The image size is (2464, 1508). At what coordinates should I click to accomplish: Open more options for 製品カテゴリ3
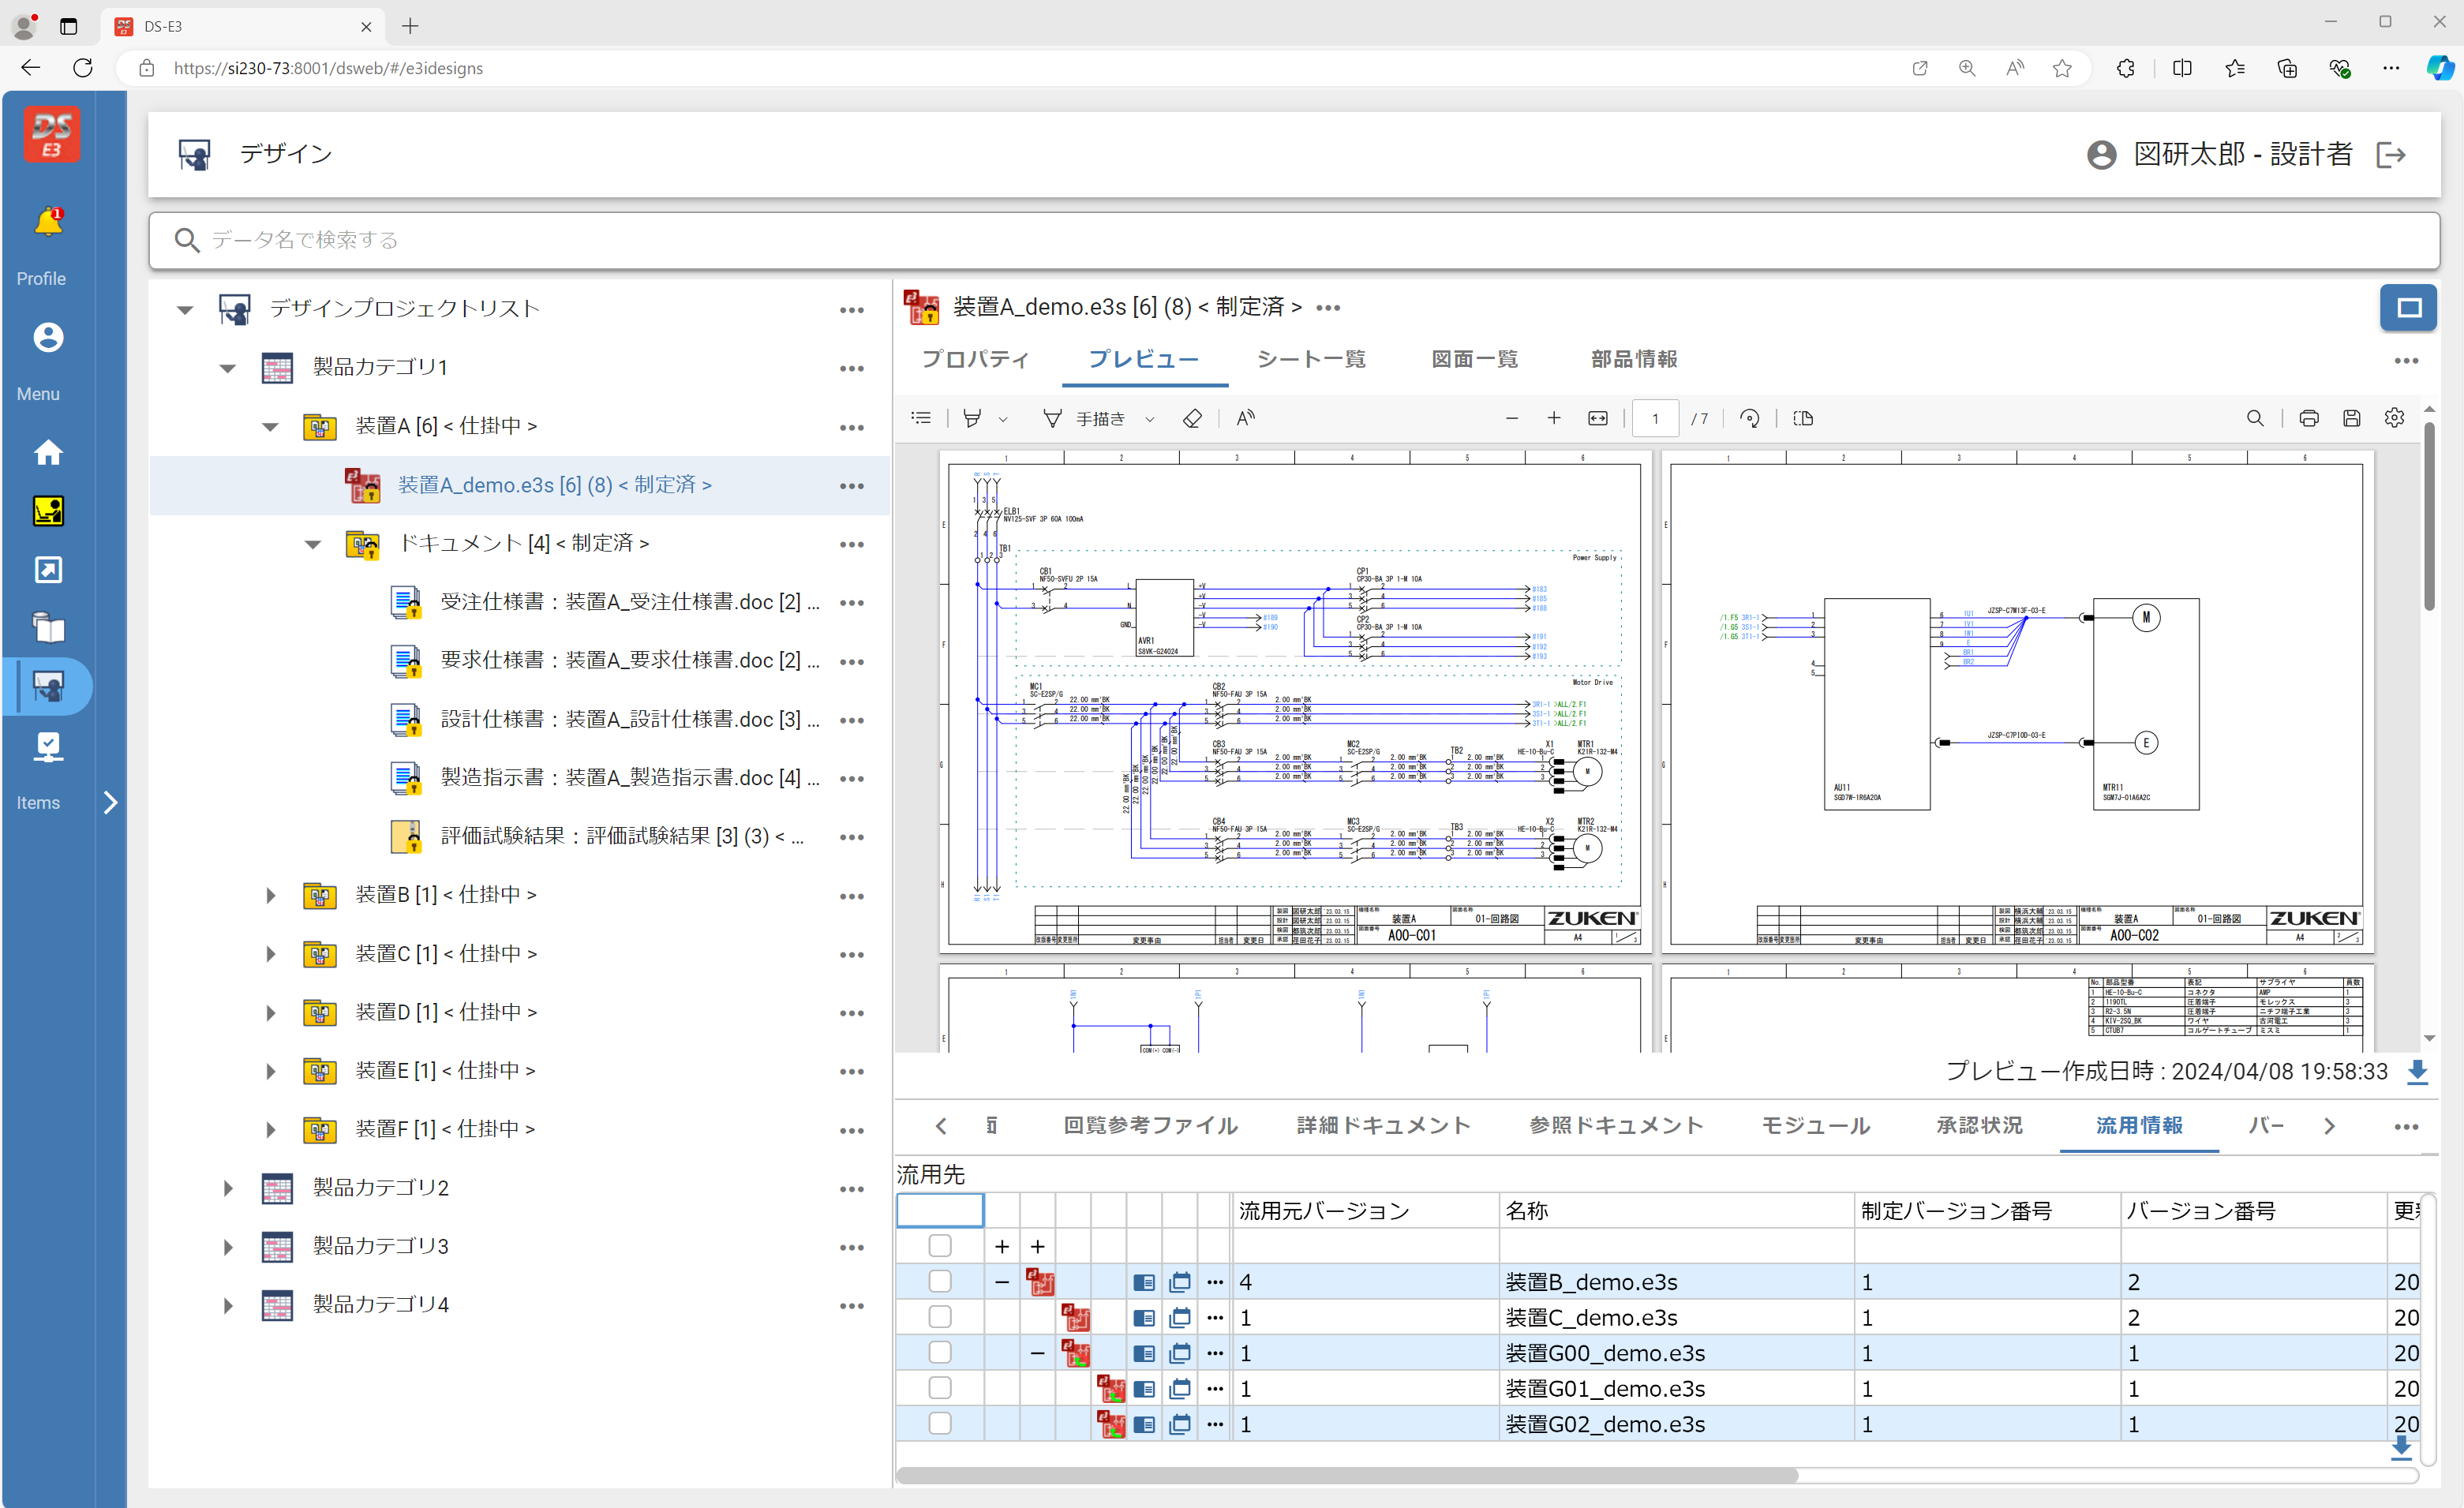[852, 1248]
